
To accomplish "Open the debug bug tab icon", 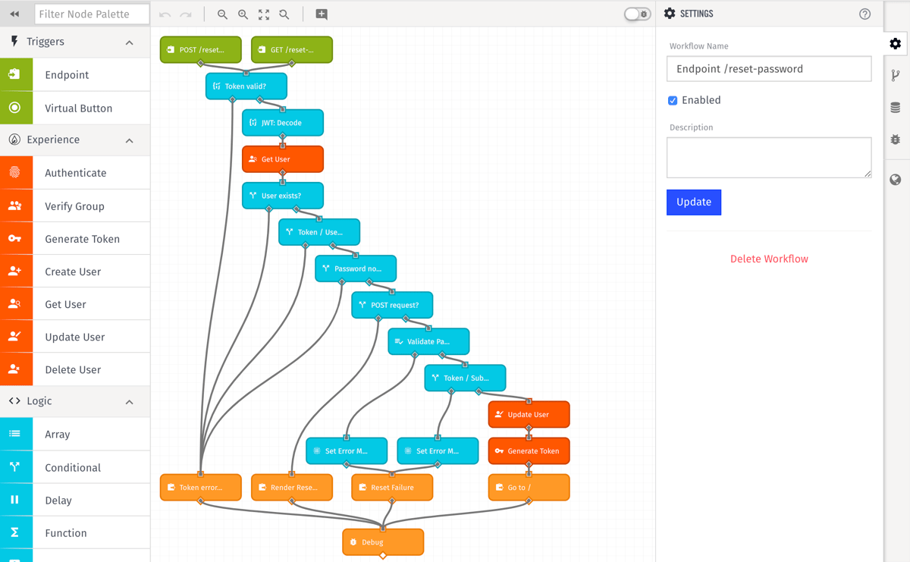I will [896, 140].
